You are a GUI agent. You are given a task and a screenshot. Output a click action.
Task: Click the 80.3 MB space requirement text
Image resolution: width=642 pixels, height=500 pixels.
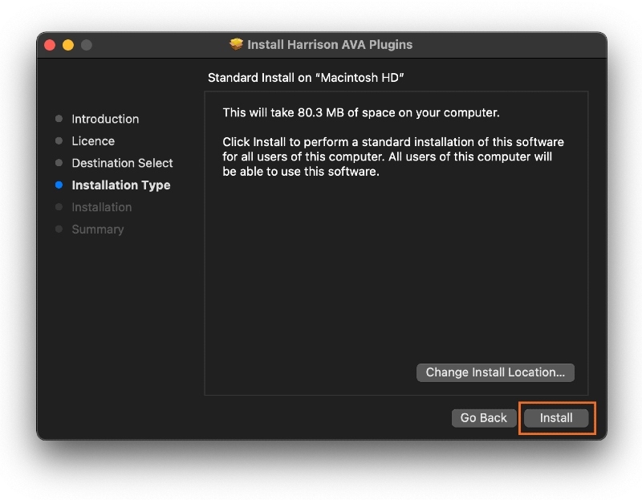click(x=361, y=112)
